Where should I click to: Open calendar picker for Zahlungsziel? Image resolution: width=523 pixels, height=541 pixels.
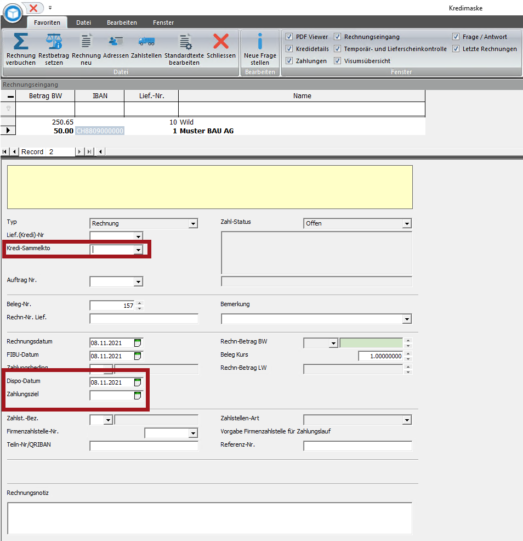coord(138,395)
